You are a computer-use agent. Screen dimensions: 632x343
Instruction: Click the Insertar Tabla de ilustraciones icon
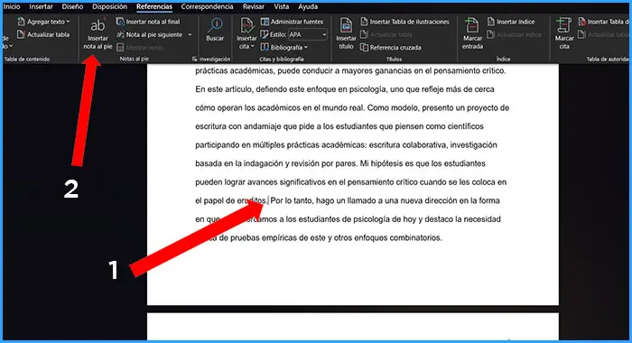tap(364, 22)
